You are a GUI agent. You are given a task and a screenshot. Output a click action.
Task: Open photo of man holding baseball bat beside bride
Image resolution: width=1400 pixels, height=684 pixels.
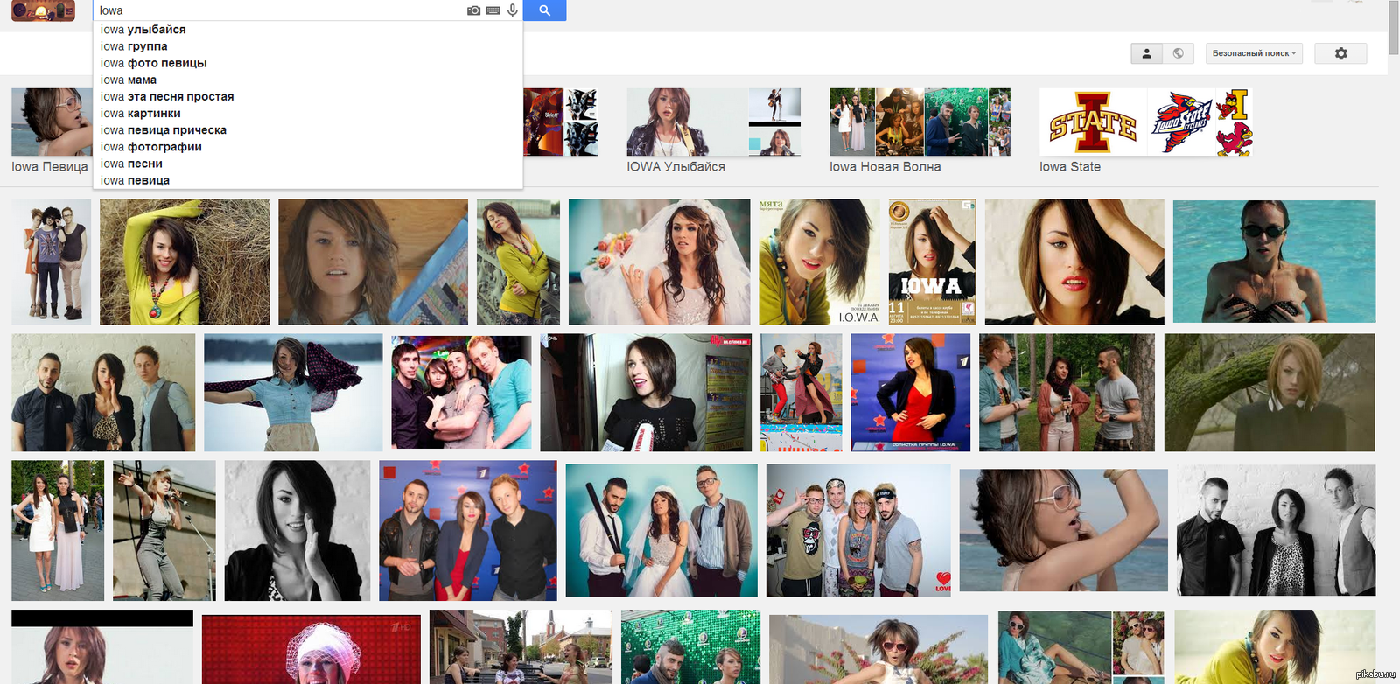tap(661, 530)
